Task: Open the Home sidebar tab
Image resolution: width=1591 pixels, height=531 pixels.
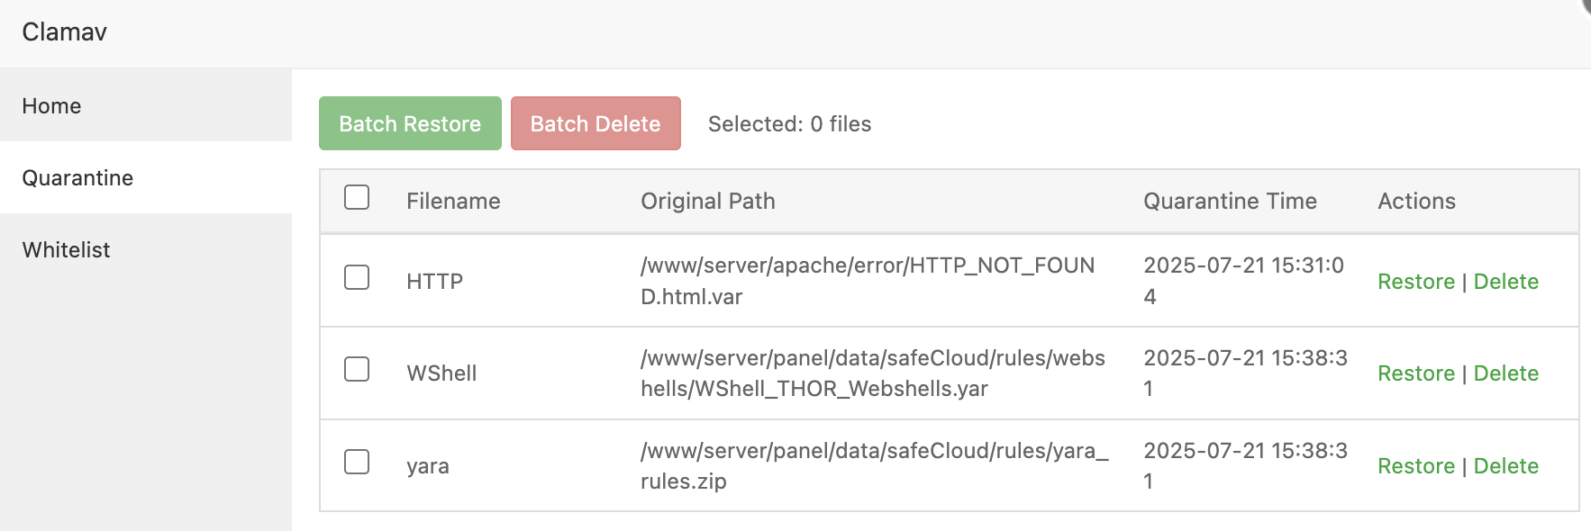Action: click(52, 106)
